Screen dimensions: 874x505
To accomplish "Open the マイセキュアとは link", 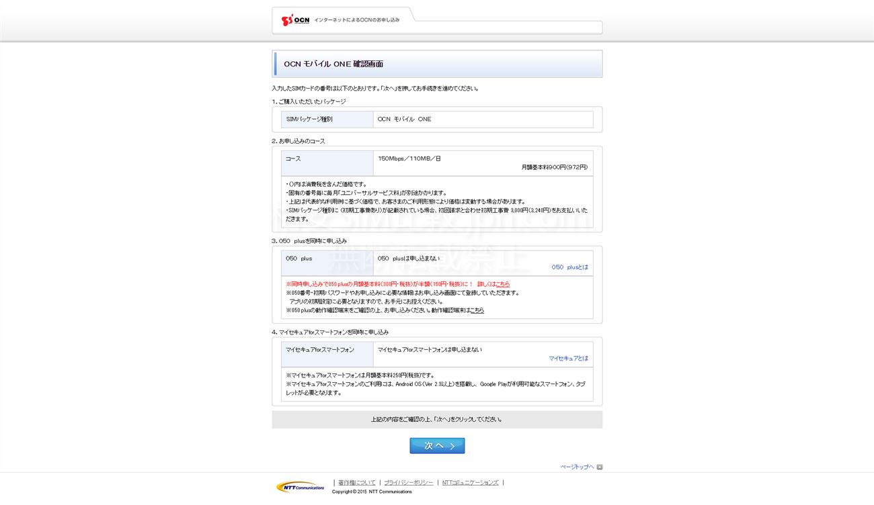I will (569, 359).
